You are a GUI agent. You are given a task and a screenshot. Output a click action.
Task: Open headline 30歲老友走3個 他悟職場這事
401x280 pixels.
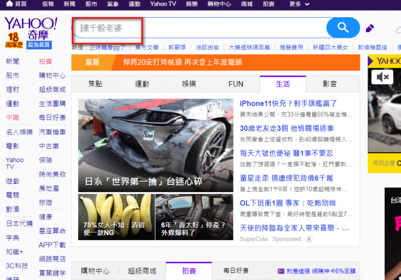point(287,128)
